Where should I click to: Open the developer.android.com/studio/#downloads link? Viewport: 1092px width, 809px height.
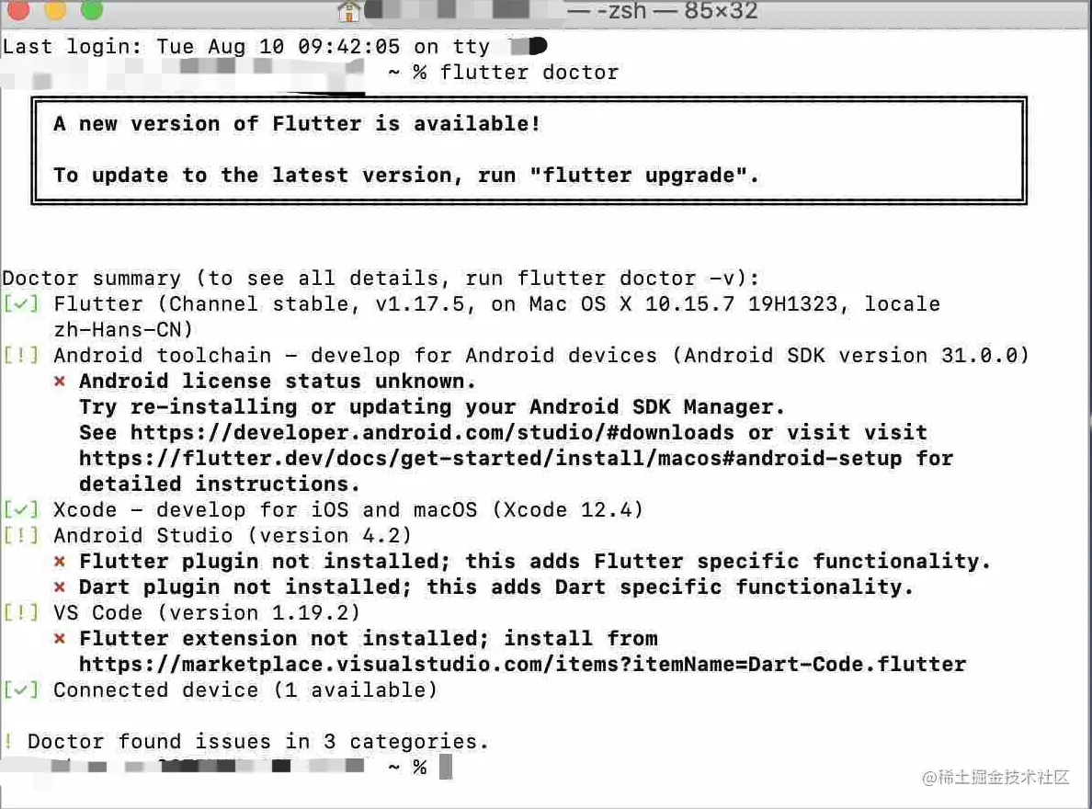432,433
